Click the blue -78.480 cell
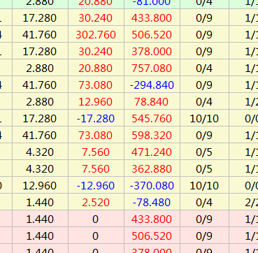 (x=152, y=202)
